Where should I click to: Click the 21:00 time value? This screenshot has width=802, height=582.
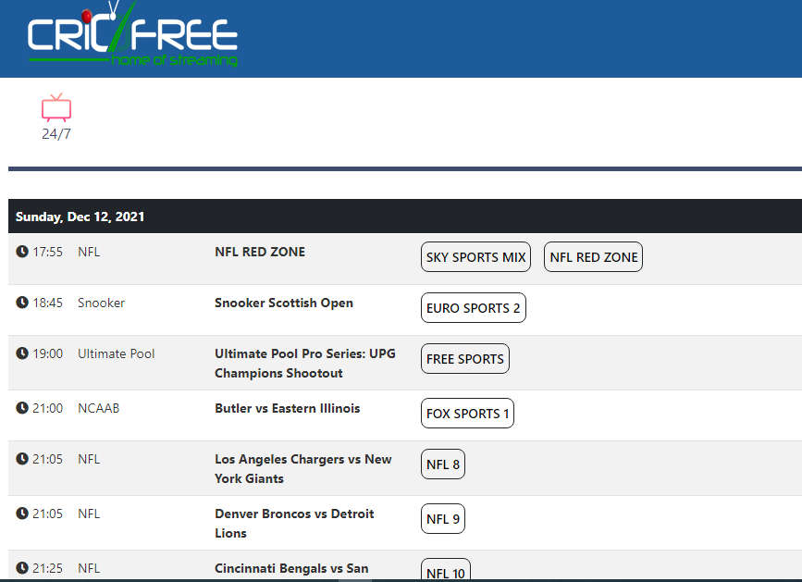(x=47, y=408)
